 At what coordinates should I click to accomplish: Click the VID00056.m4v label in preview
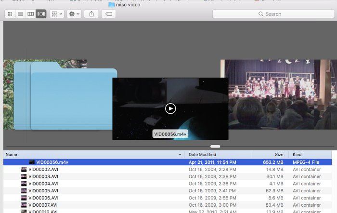coord(170,134)
